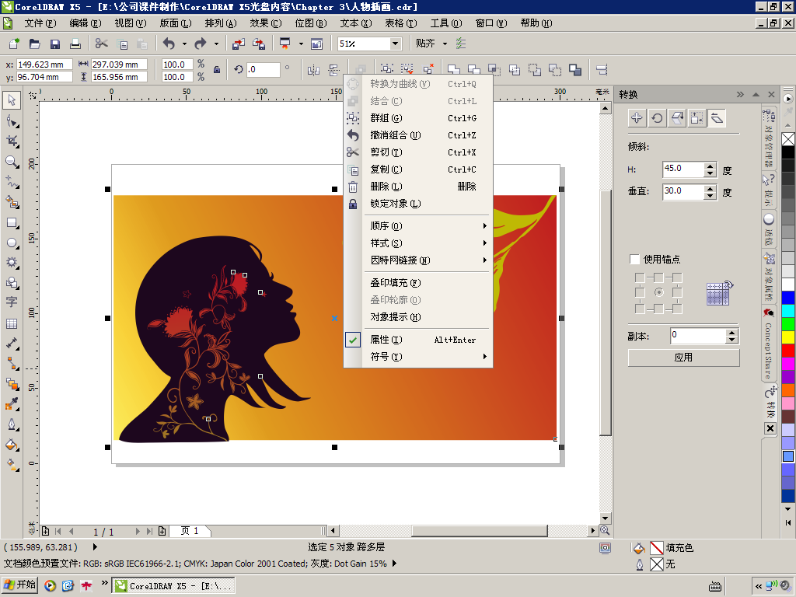Expand the redo history dropdown arrow
796x597 pixels.
click(x=216, y=44)
